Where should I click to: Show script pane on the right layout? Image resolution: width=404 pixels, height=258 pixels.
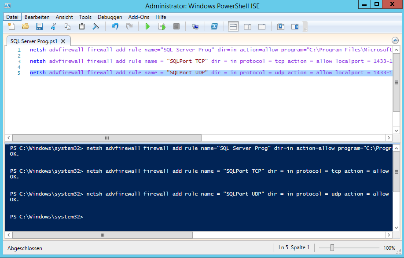247,27
